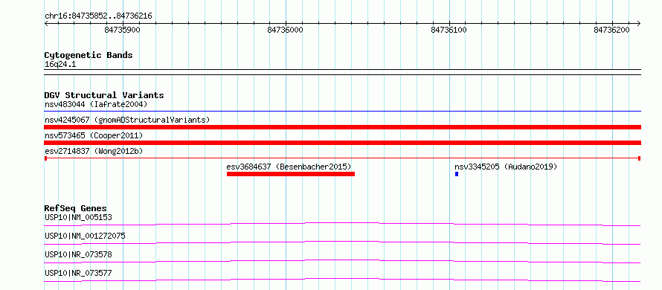Screen dimensions: 662x290
Task: Open USP10|NR_073578 transcript label
Action: 78,254
